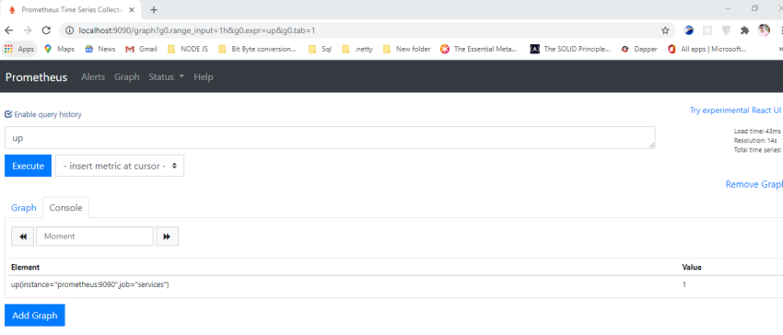Open the Status dropdown menu
This screenshot has height=335, width=783.
click(167, 77)
